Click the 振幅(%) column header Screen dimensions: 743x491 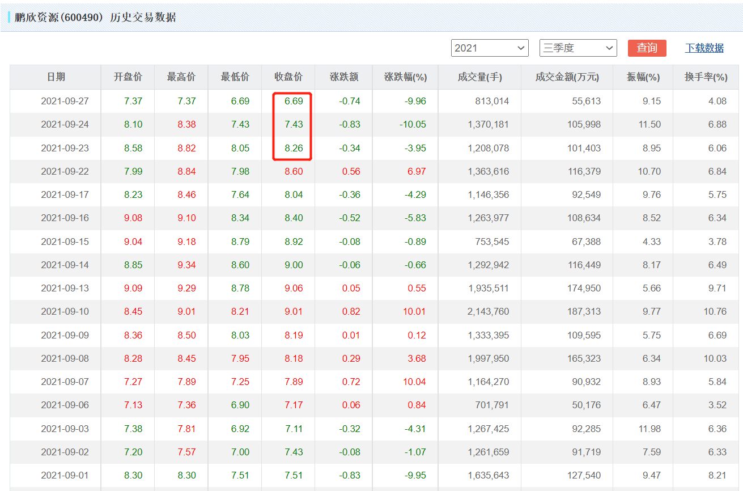(x=643, y=77)
